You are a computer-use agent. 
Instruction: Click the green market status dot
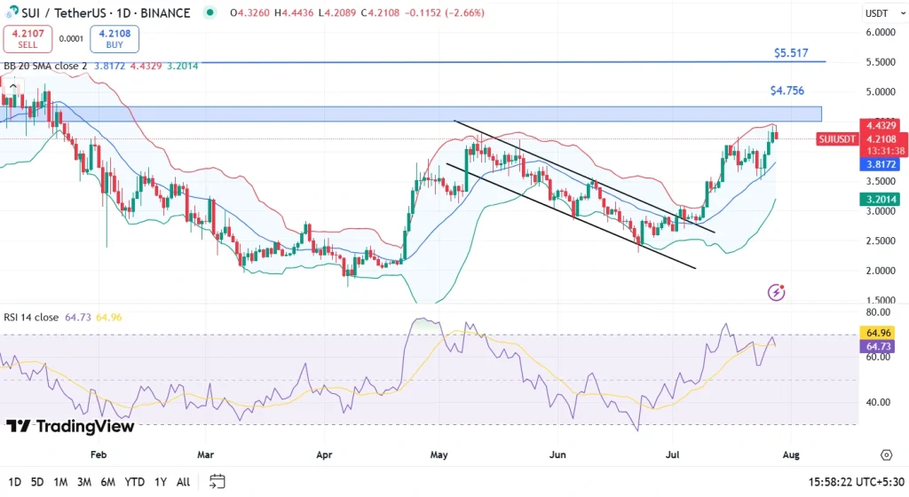pos(209,13)
